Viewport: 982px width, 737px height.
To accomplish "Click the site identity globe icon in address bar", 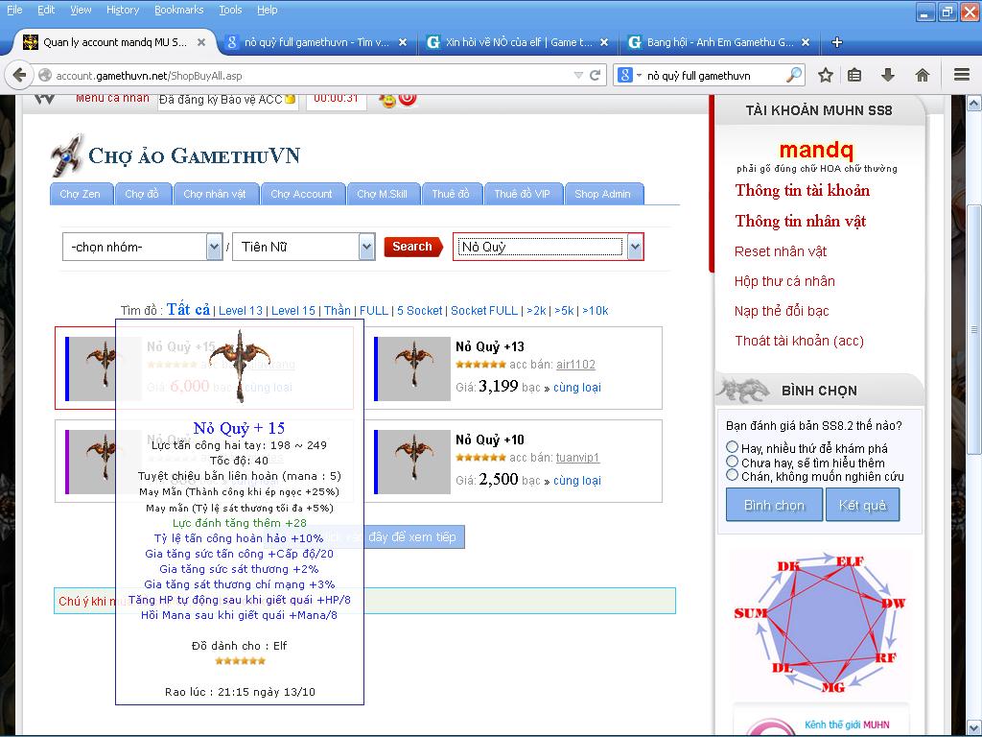I will (45, 75).
